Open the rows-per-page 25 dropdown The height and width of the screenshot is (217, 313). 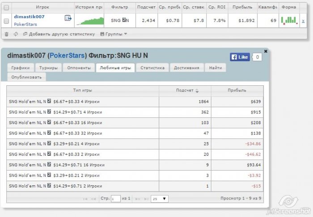pyautogui.click(x=160, y=199)
